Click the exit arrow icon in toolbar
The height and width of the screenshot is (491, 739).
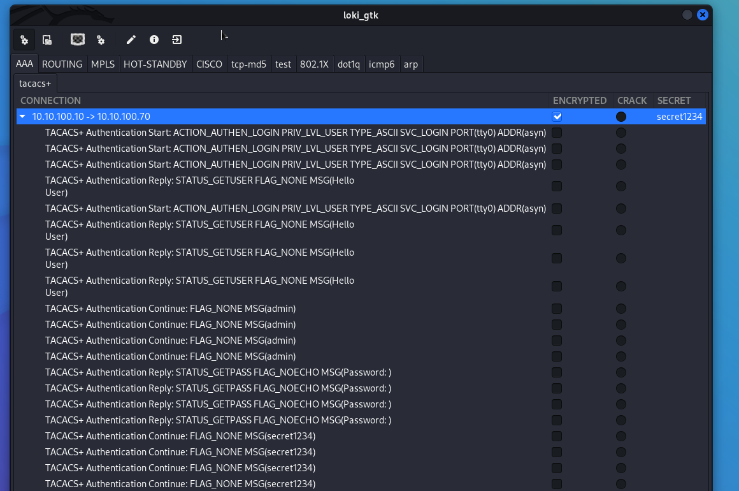point(176,40)
